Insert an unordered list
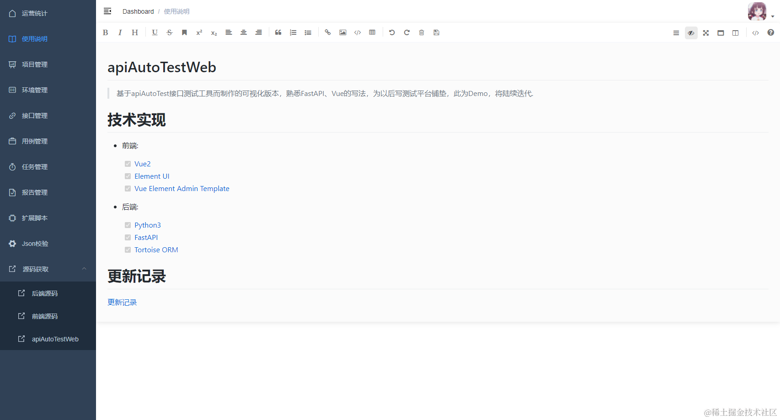The height and width of the screenshot is (420, 780). tap(308, 32)
